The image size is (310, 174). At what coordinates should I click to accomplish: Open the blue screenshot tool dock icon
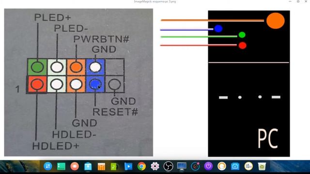coord(235,166)
